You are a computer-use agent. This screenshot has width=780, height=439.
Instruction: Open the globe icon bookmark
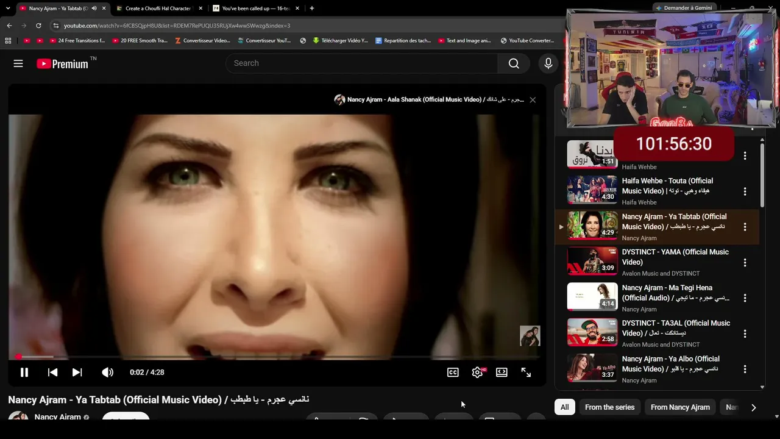pyautogui.click(x=303, y=41)
